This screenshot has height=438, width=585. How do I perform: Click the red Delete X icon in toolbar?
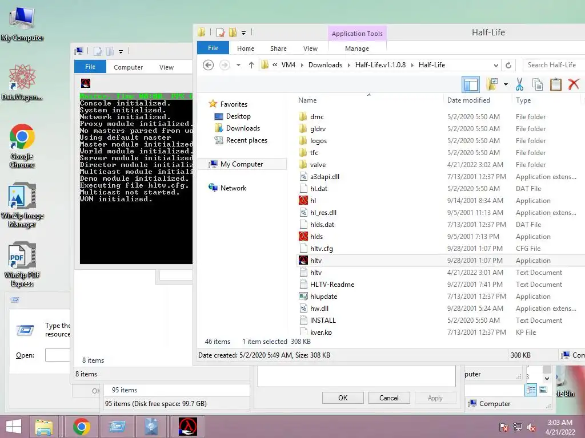point(574,84)
